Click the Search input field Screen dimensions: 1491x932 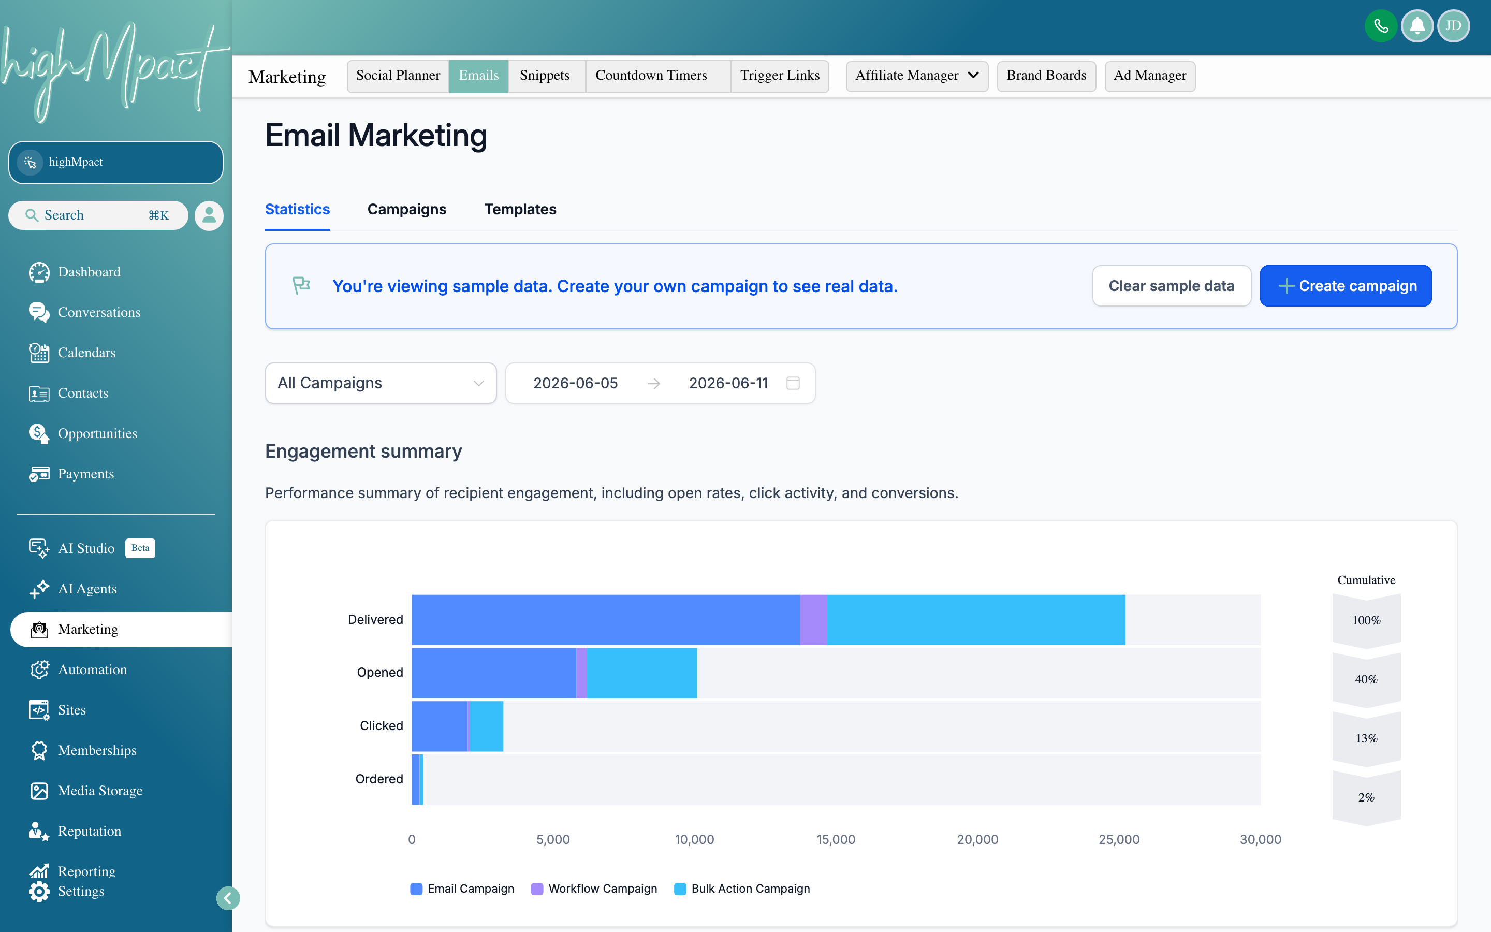click(x=98, y=215)
